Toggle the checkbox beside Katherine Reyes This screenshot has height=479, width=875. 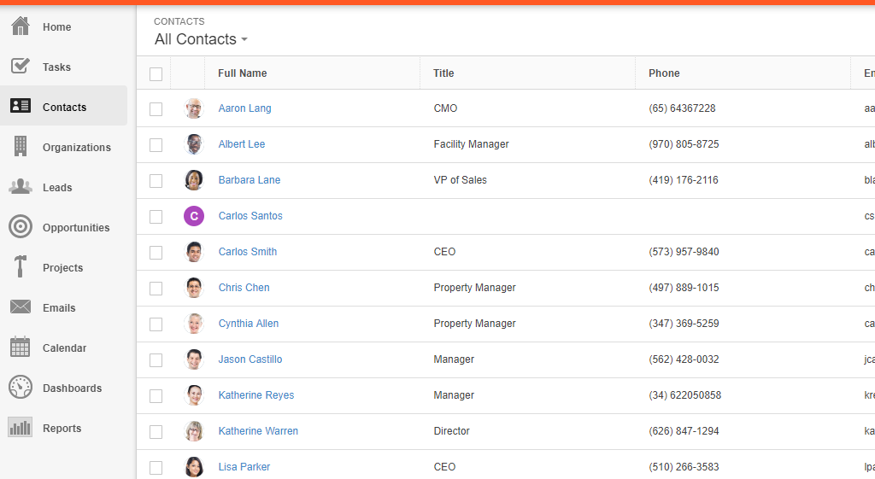pos(156,396)
